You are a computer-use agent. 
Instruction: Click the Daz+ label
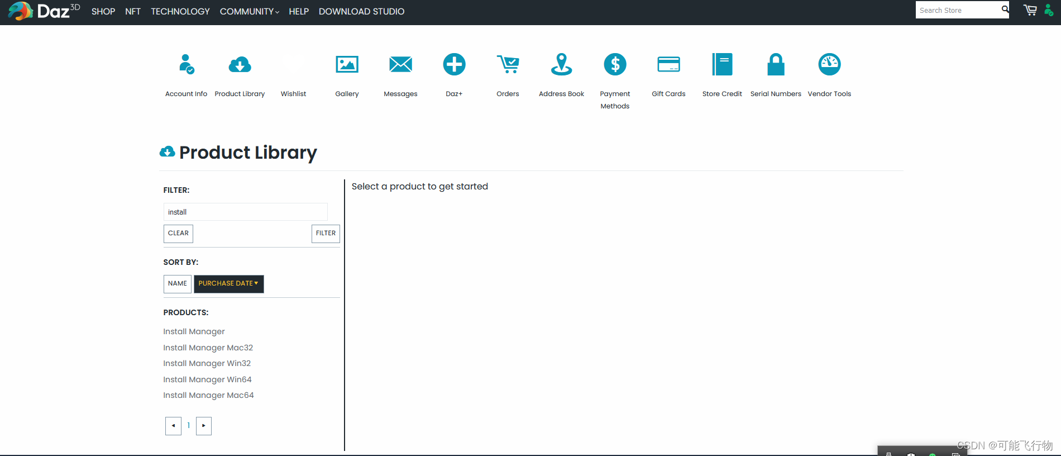tap(454, 94)
